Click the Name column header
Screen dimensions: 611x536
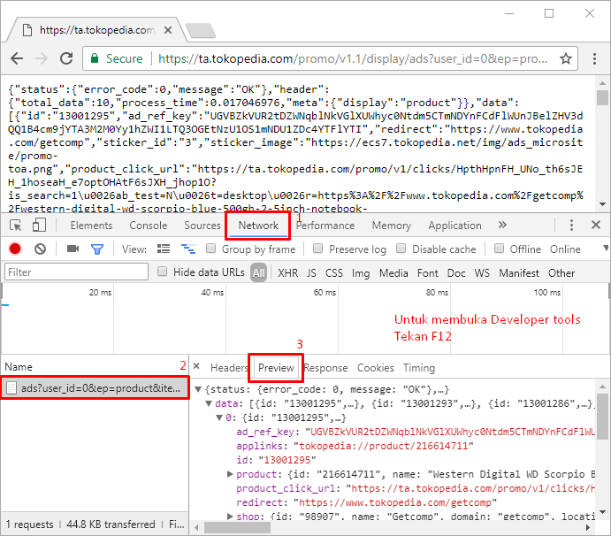tap(19, 367)
